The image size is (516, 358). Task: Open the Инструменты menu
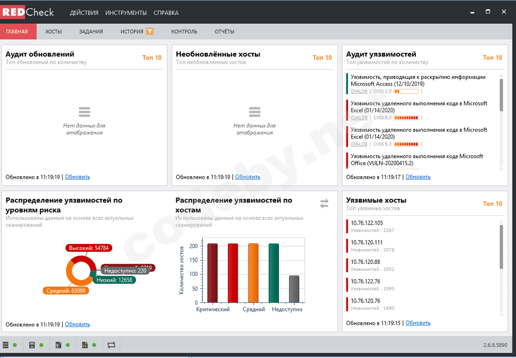[x=126, y=13]
